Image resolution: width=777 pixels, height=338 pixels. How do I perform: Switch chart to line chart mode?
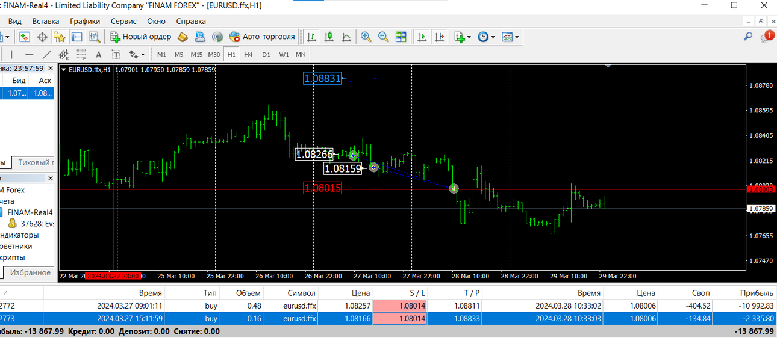pos(346,37)
